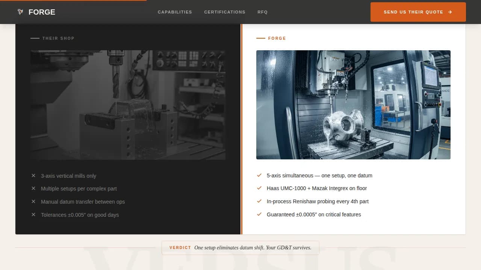Click the FORGE wordmark in the header
Viewport: 481px width, 270px height.
(x=42, y=12)
